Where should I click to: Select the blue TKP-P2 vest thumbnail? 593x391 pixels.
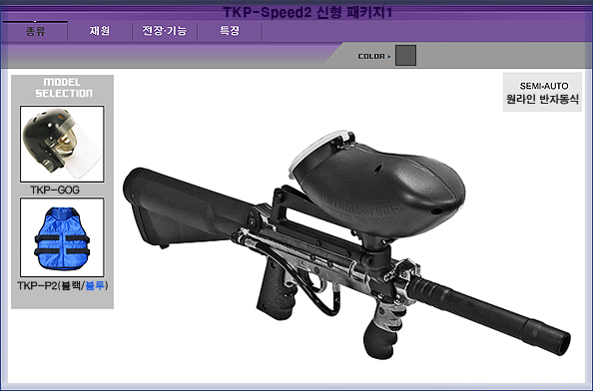62,237
